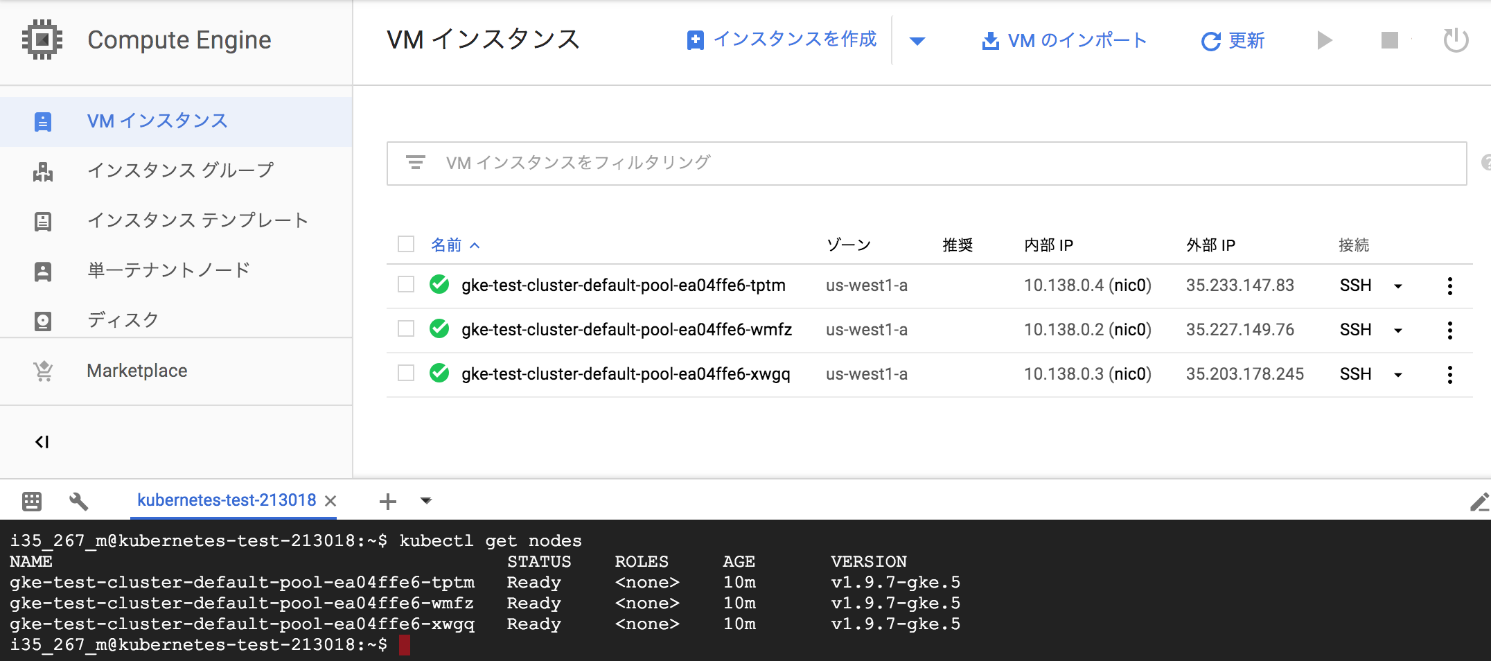Select the kubernetes-test-213018 shell tab
Screen dimensions: 1491x661
point(227,500)
